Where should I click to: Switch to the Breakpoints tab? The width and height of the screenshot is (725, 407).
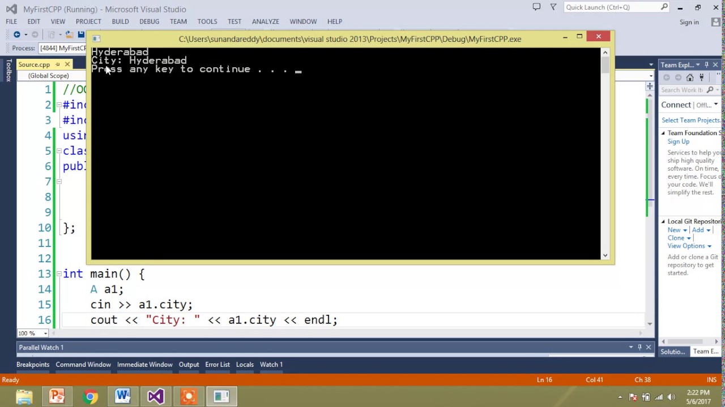point(33,365)
